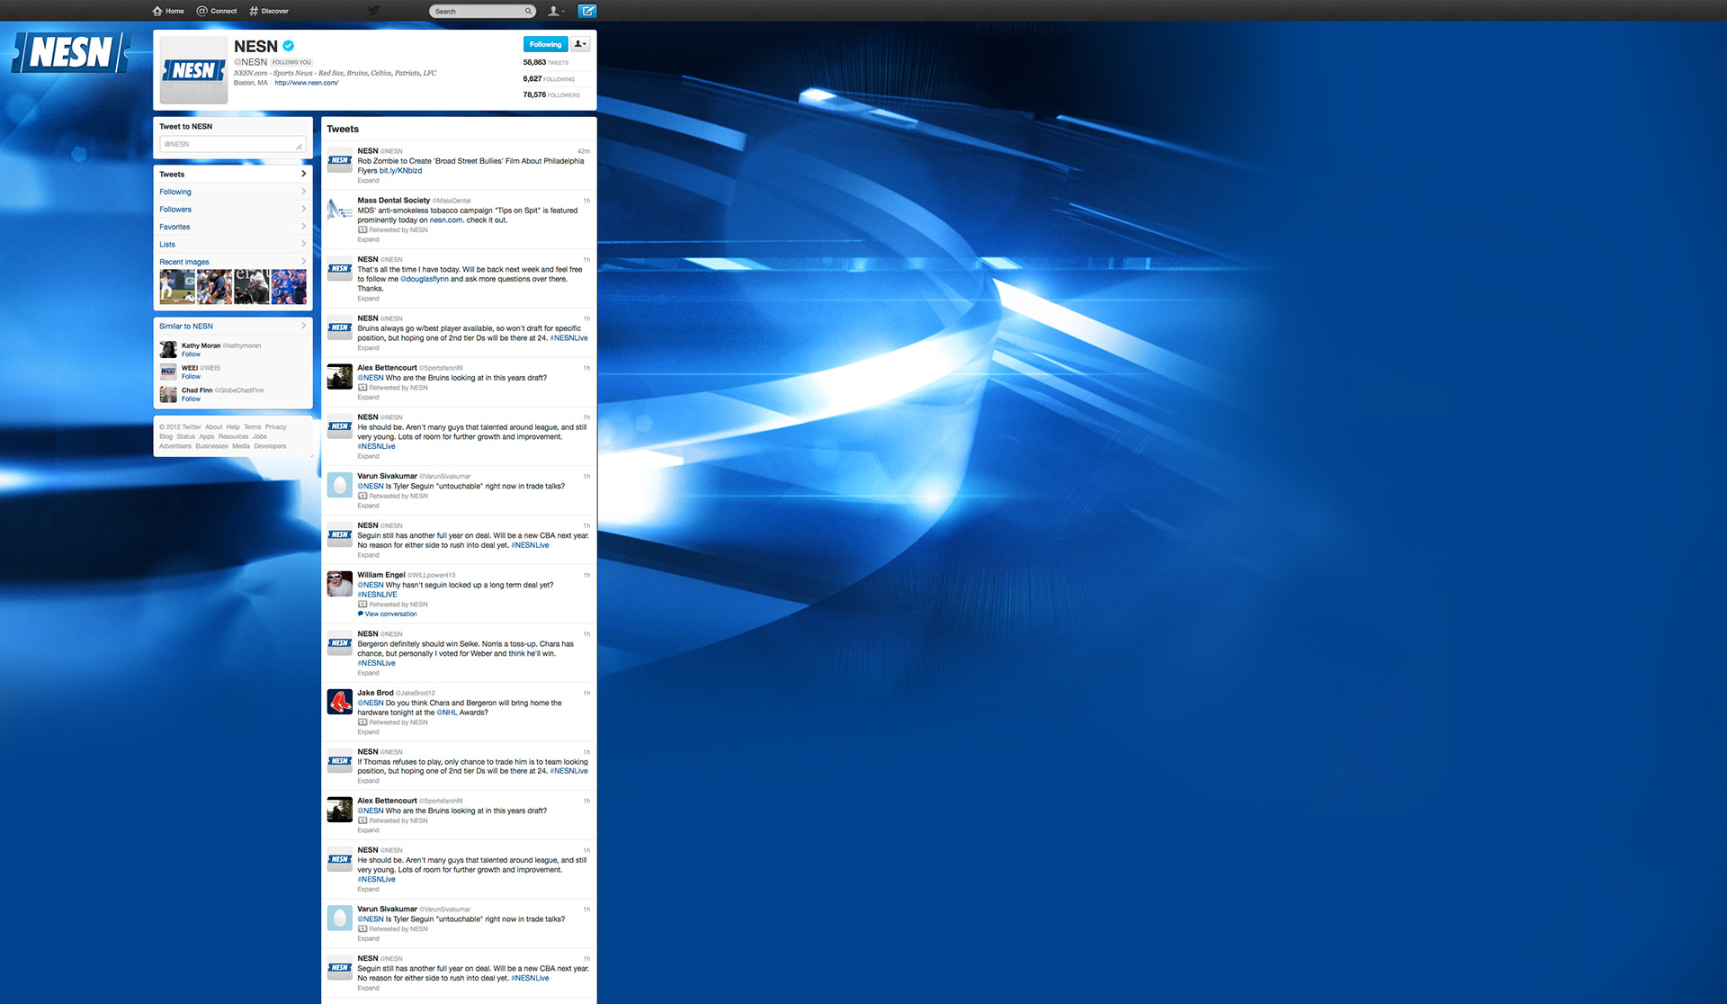This screenshot has height=1004, width=1727.
Task: Open William Engel's tweet avatar
Action: [339, 584]
